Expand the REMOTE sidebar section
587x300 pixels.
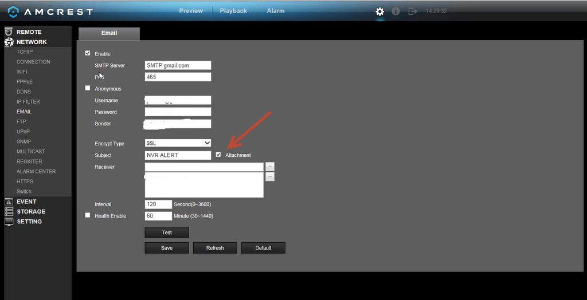[29, 32]
